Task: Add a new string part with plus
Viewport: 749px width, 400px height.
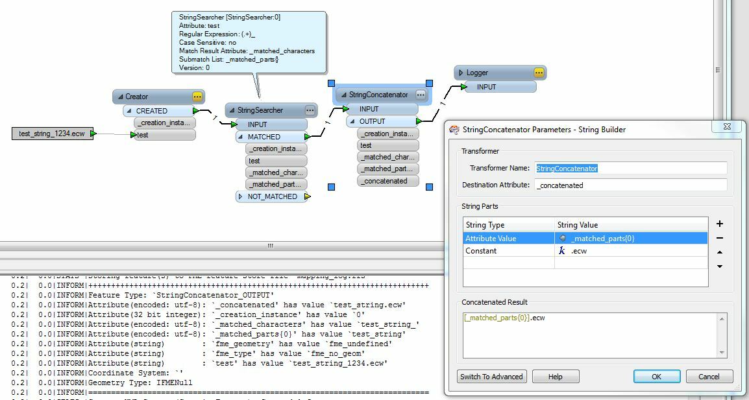Action: [720, 224]
